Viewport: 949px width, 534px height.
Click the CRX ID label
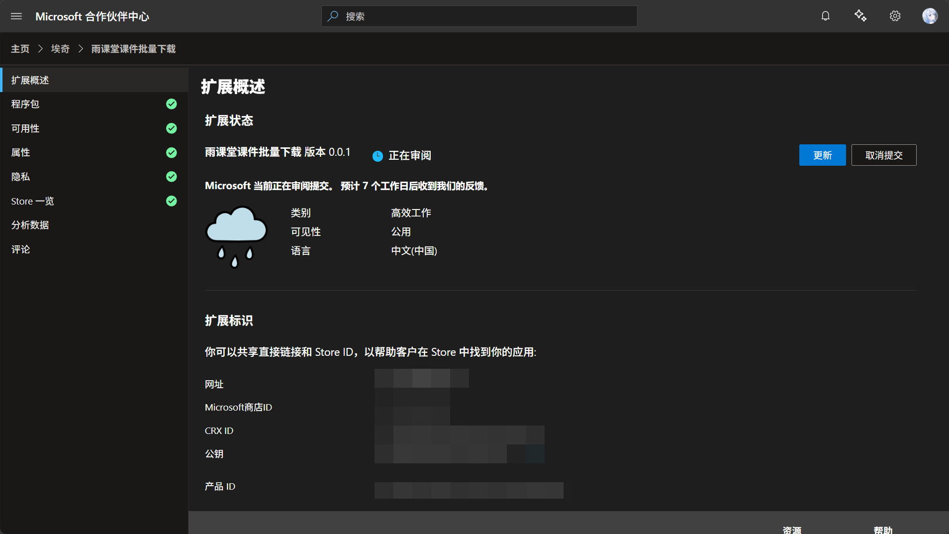pos(219,431)
